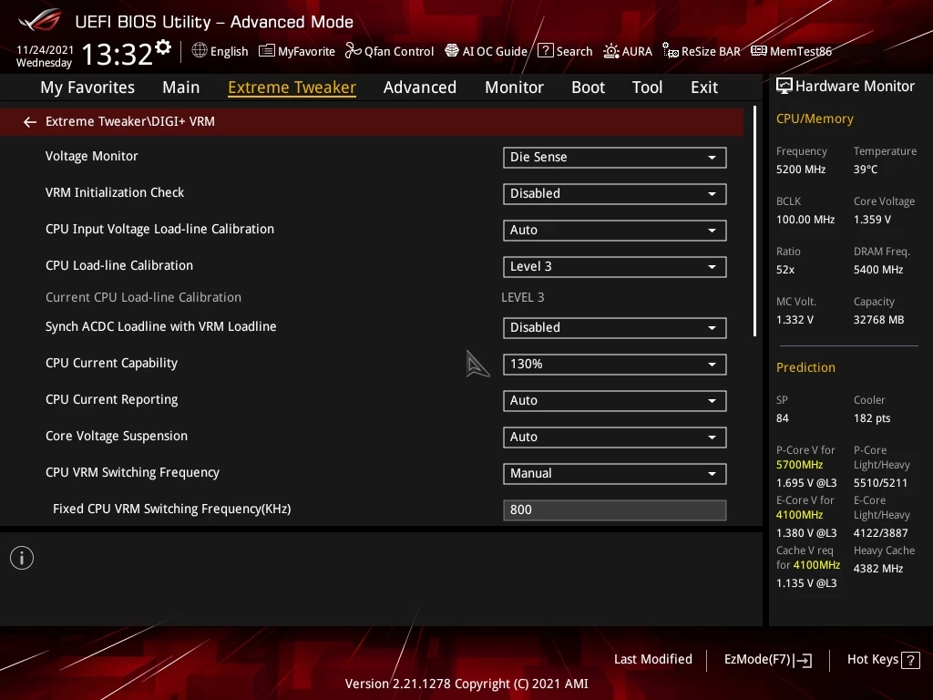Click the English language label
This screenshot has width=933, height=700.
click(229, 51)
